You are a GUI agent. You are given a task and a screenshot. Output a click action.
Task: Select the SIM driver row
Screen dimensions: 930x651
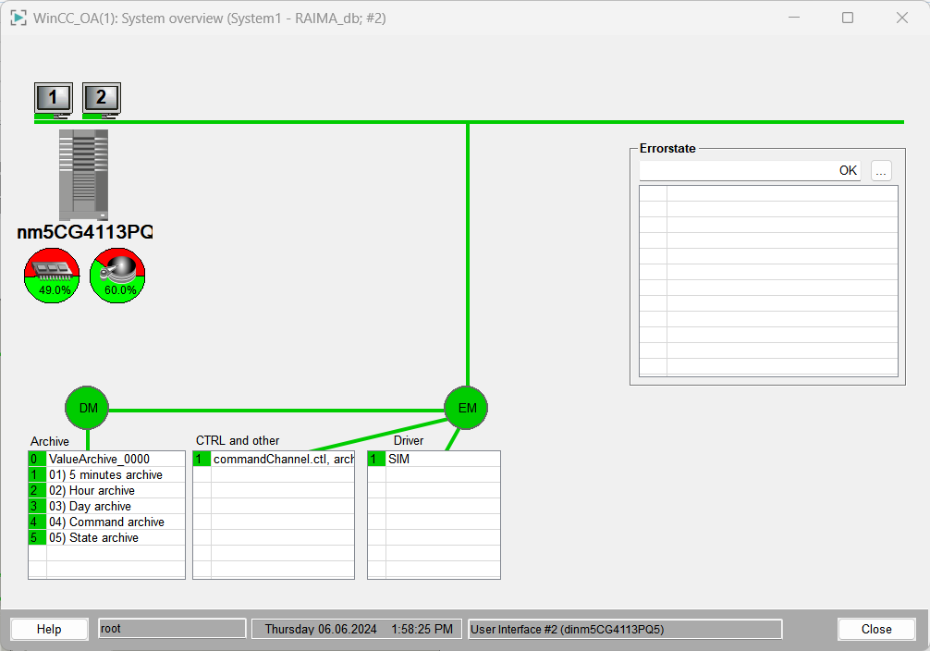tap(434, 459)
